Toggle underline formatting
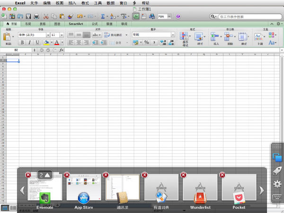 click(37, 42)
